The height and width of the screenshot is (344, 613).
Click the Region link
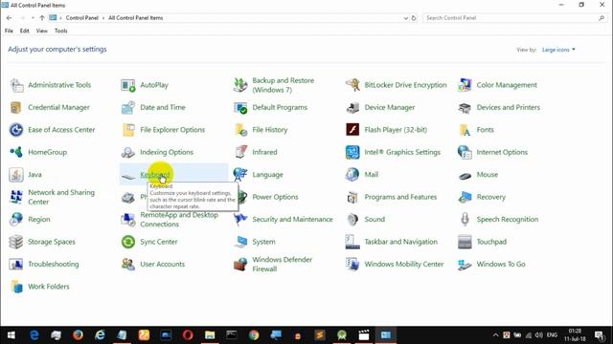click(x=39, y=219)
